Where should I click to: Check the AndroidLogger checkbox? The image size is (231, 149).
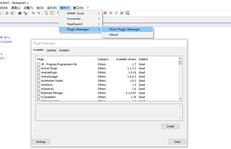38,76
